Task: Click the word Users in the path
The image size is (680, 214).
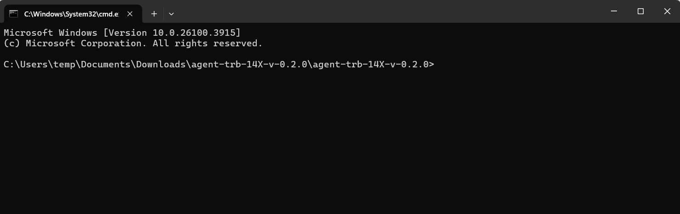Action: pos(34,65)
